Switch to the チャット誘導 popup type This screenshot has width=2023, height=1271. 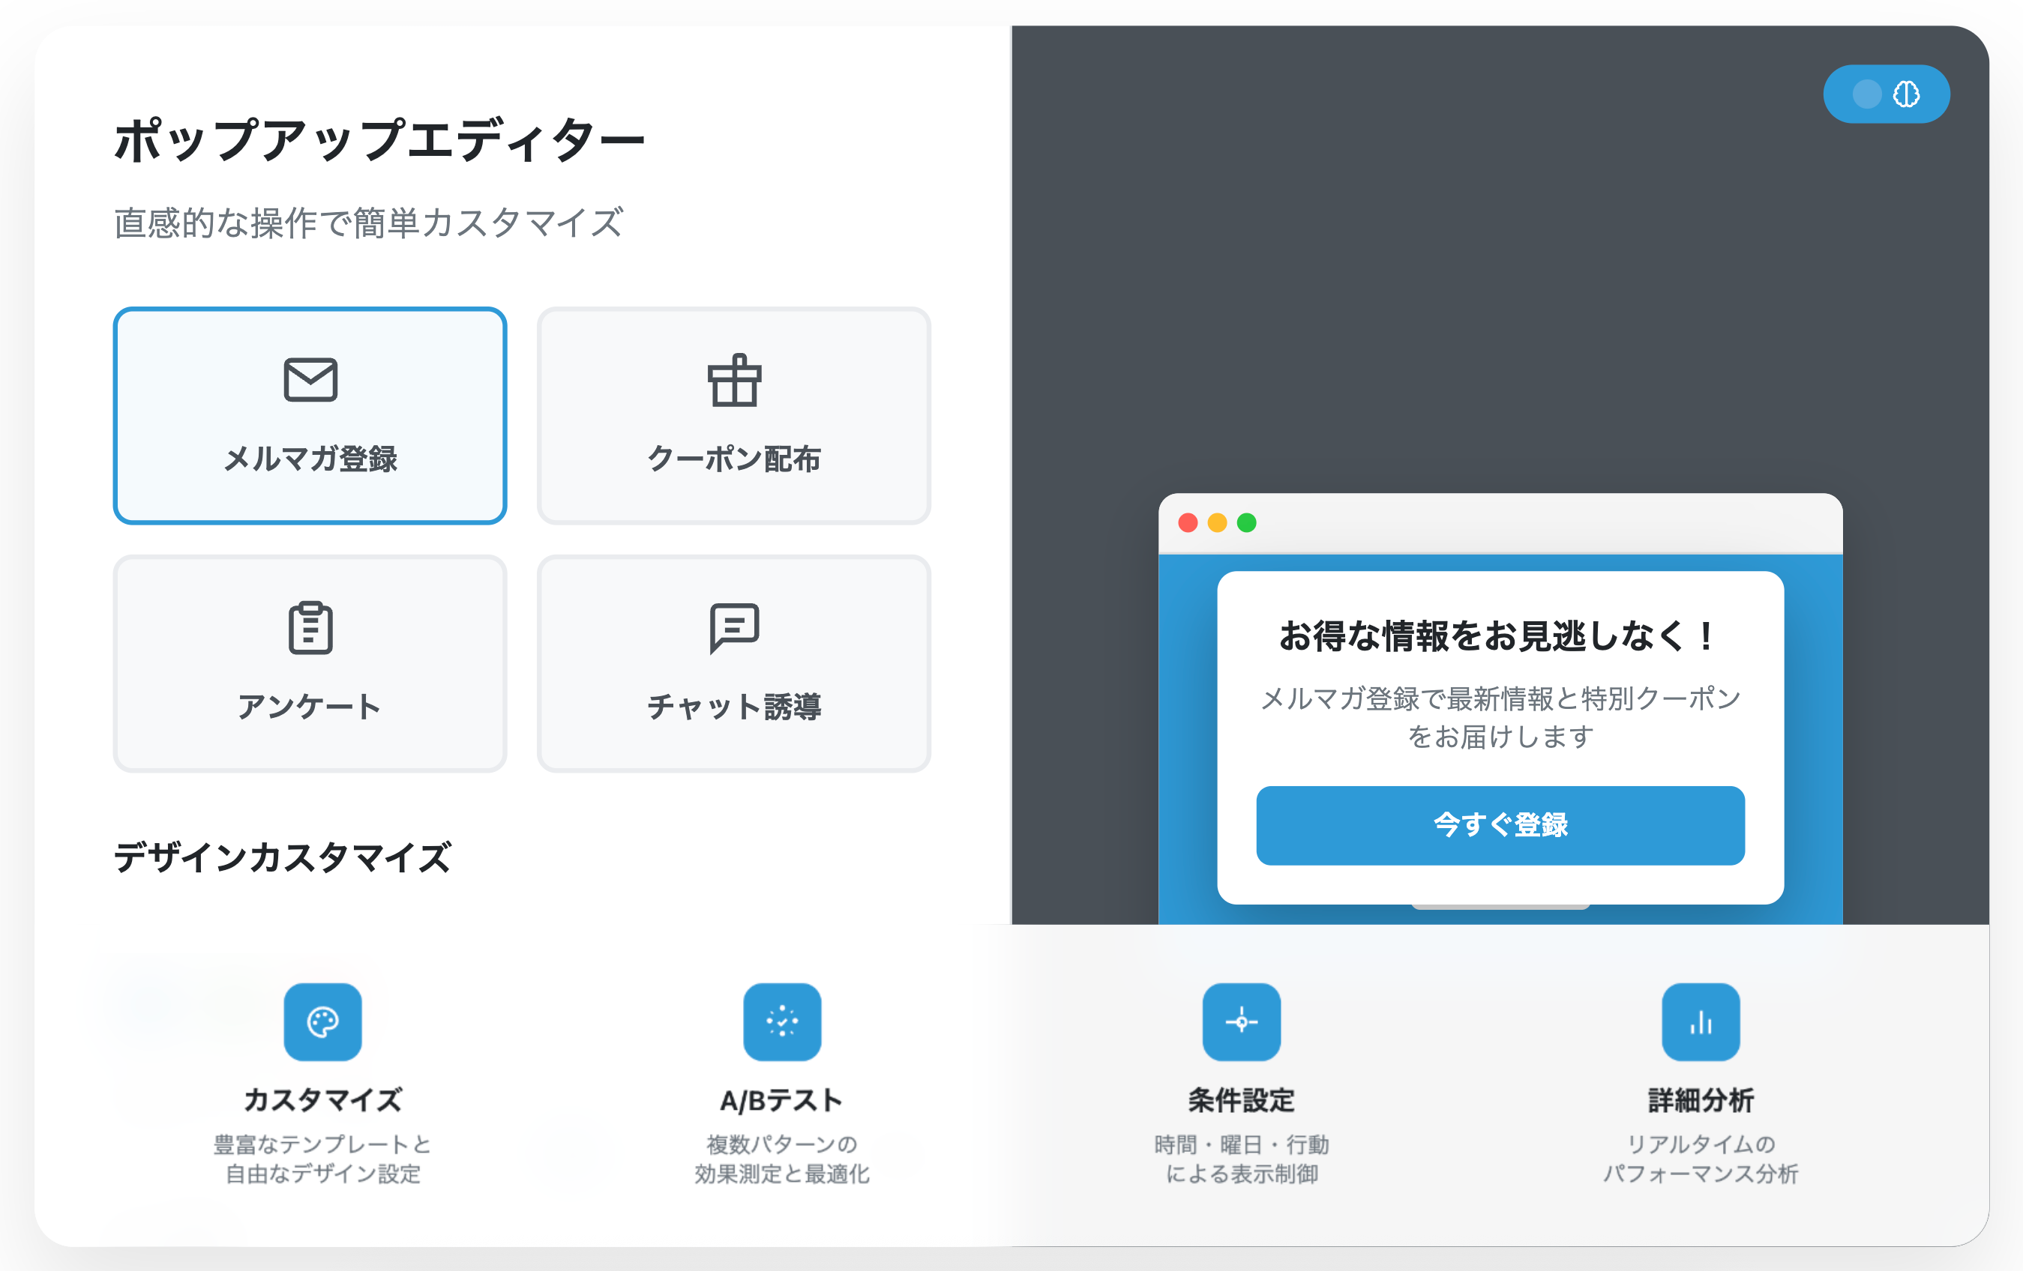pos(734,663)
